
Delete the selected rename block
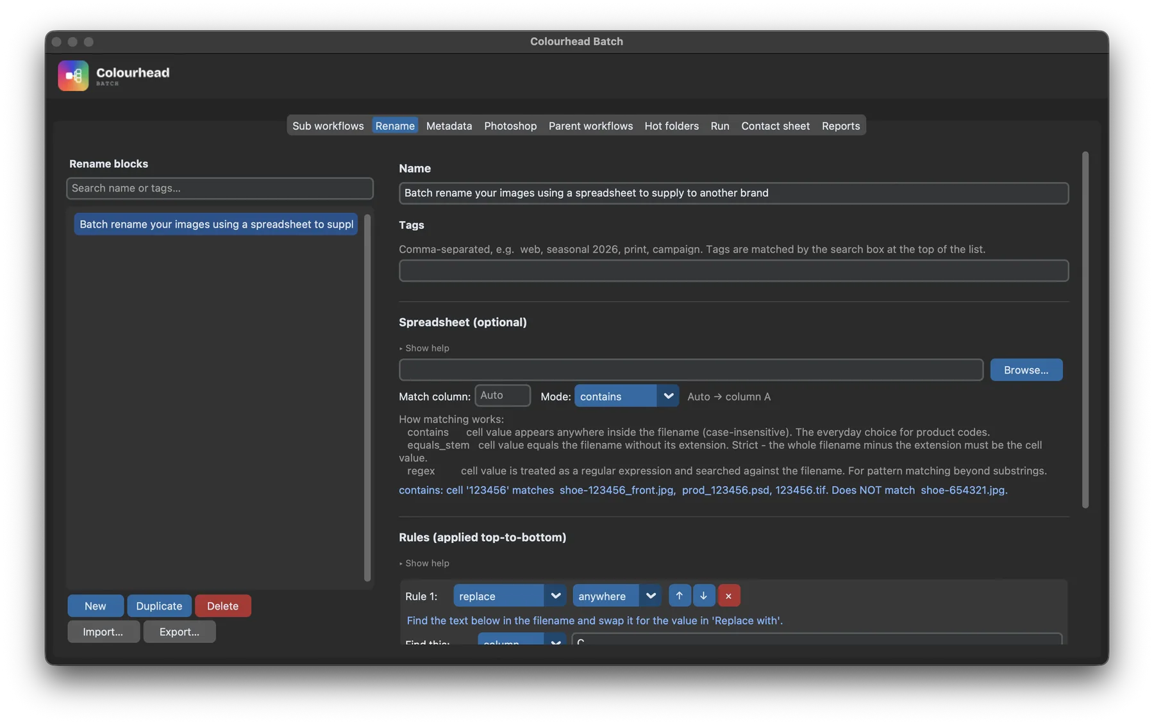click(222, 606)
